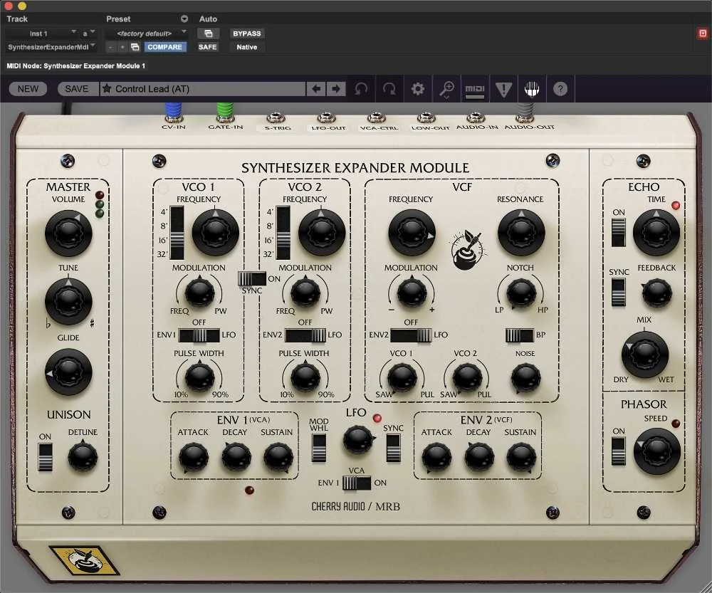Click the Phasor Speed knob
Image resolution: width=712 pixels, height=593 pixels.
pos(656,451)
